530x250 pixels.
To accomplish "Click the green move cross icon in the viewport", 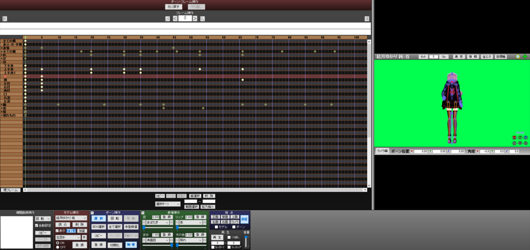I will tap(525, 57).
